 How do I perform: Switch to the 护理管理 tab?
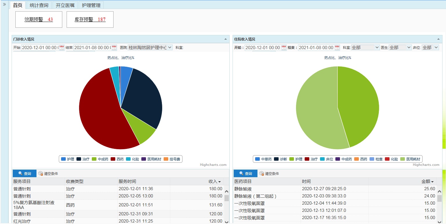point(91,5)
